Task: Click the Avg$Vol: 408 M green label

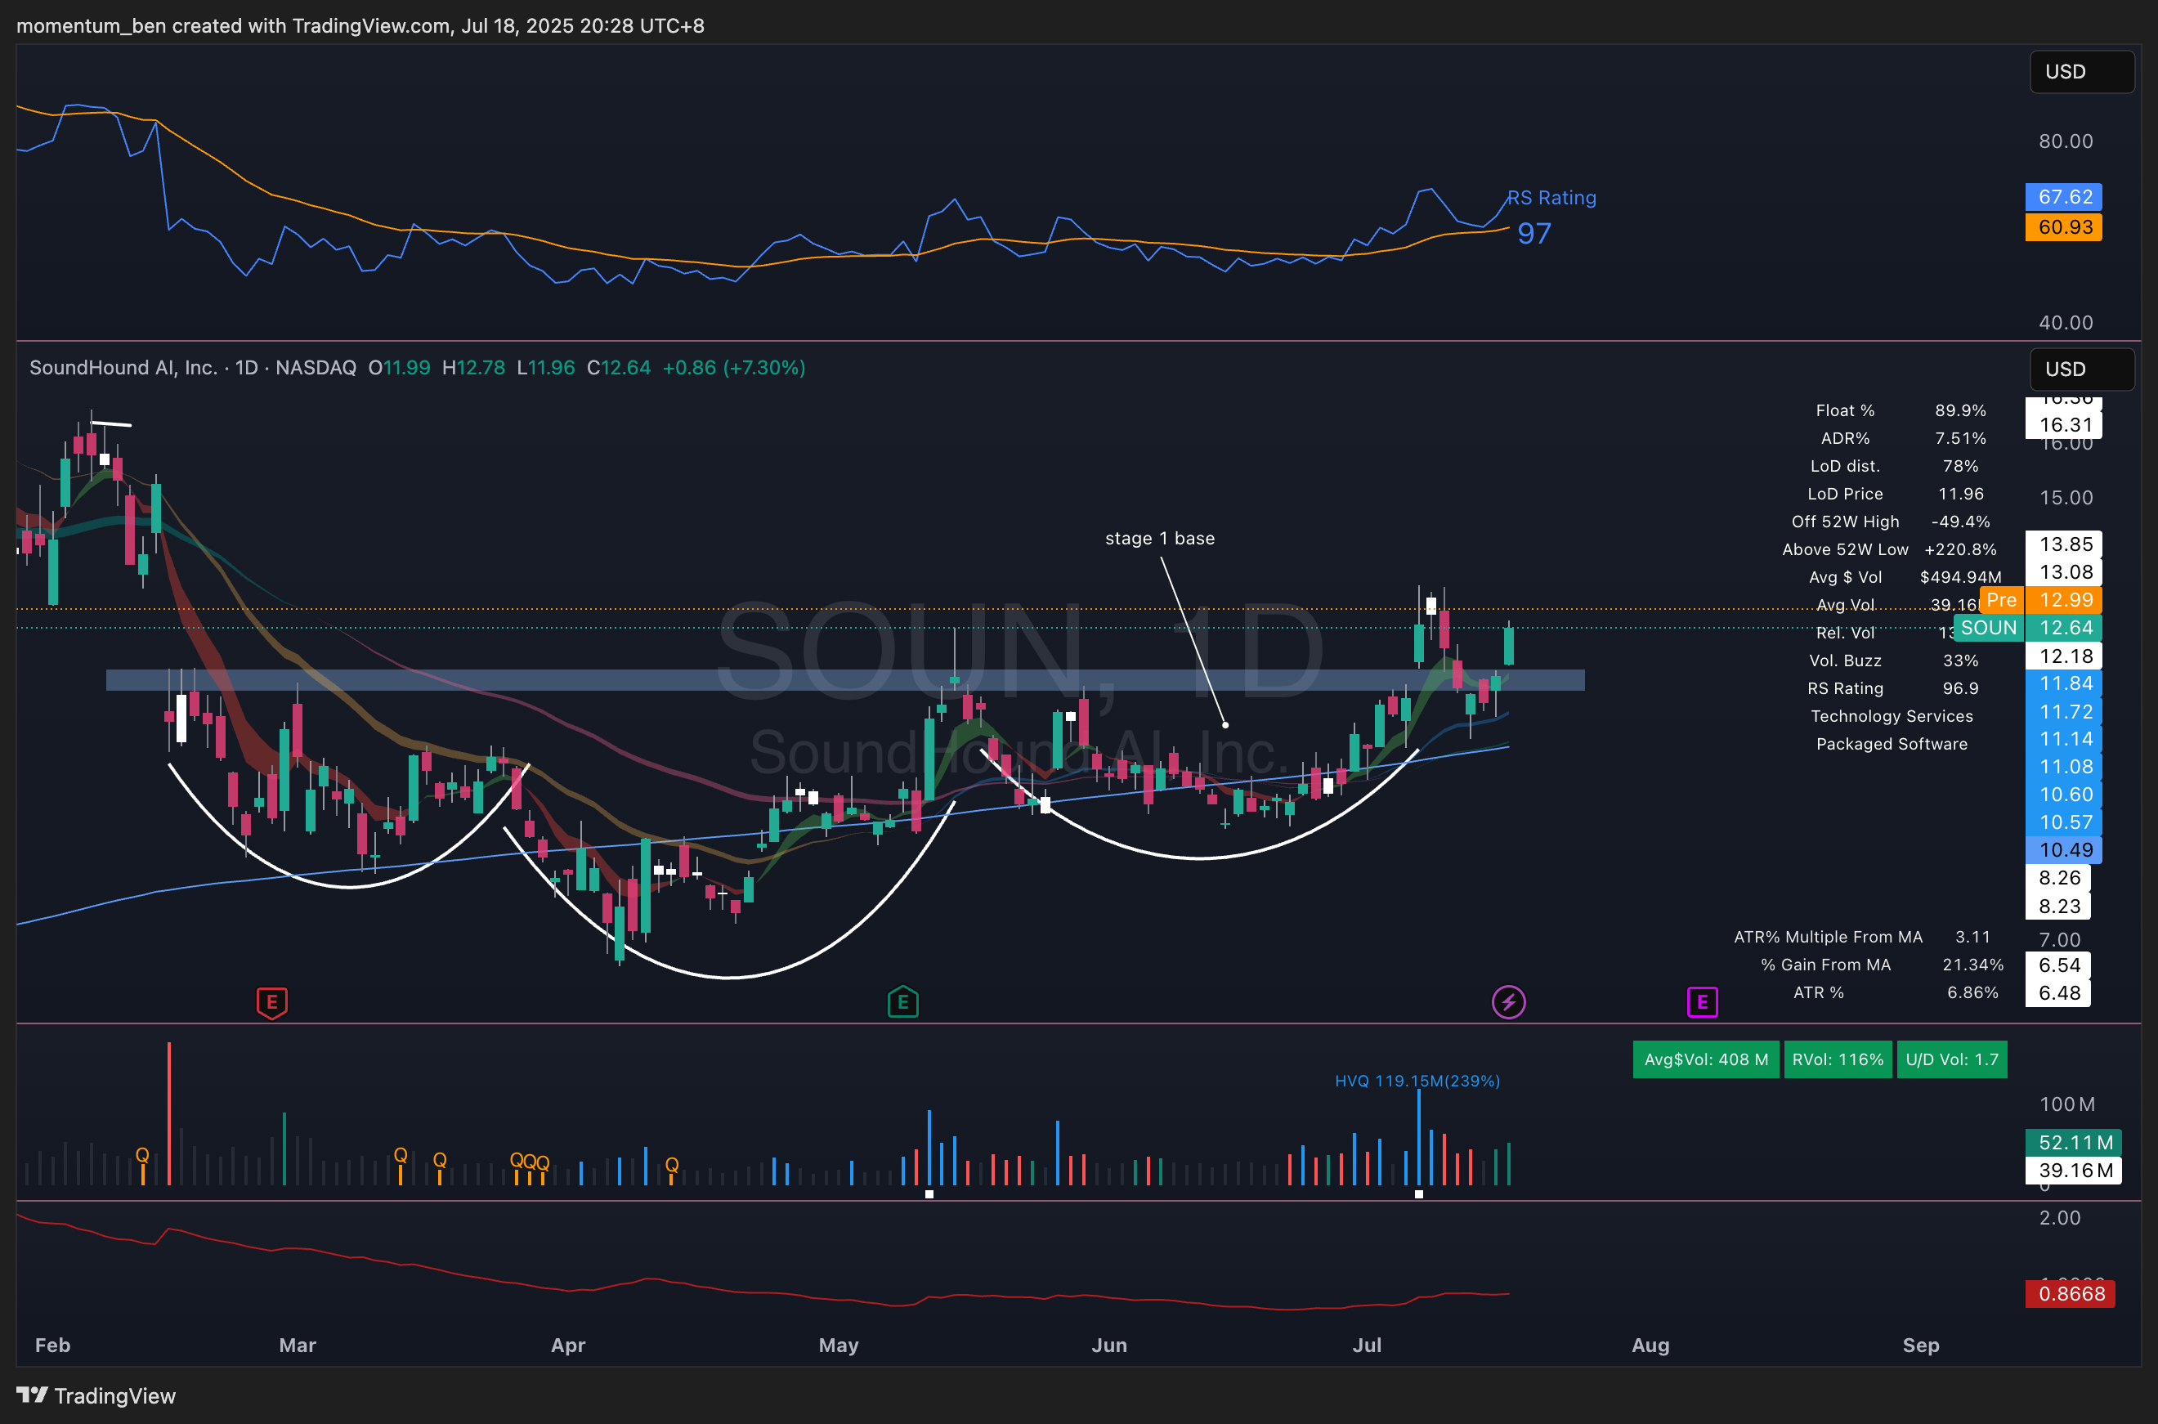Action: 1705,1060
